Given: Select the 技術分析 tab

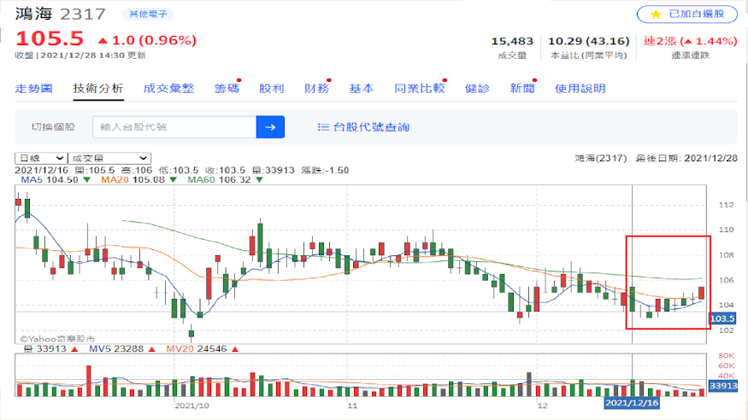Looking at the screenshot, I should pos(98,89).
